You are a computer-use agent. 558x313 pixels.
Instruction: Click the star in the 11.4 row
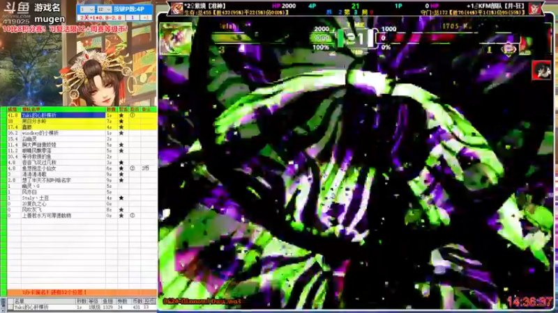tap(121, 145)
